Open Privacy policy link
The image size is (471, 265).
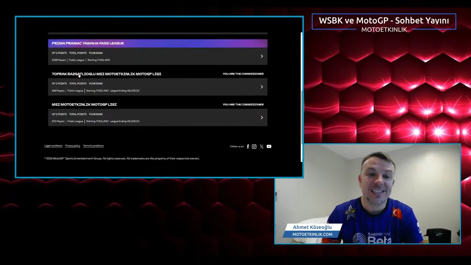coord(72,146)
